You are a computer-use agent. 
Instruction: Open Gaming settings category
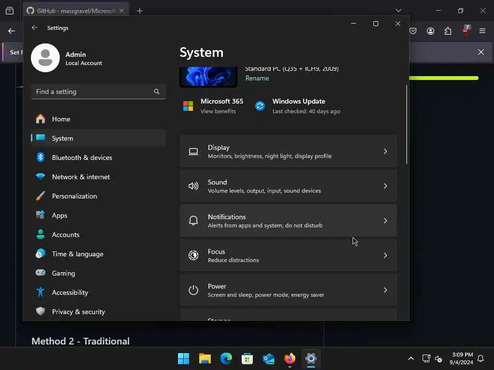pyautogui.click(x=98, y=273)
